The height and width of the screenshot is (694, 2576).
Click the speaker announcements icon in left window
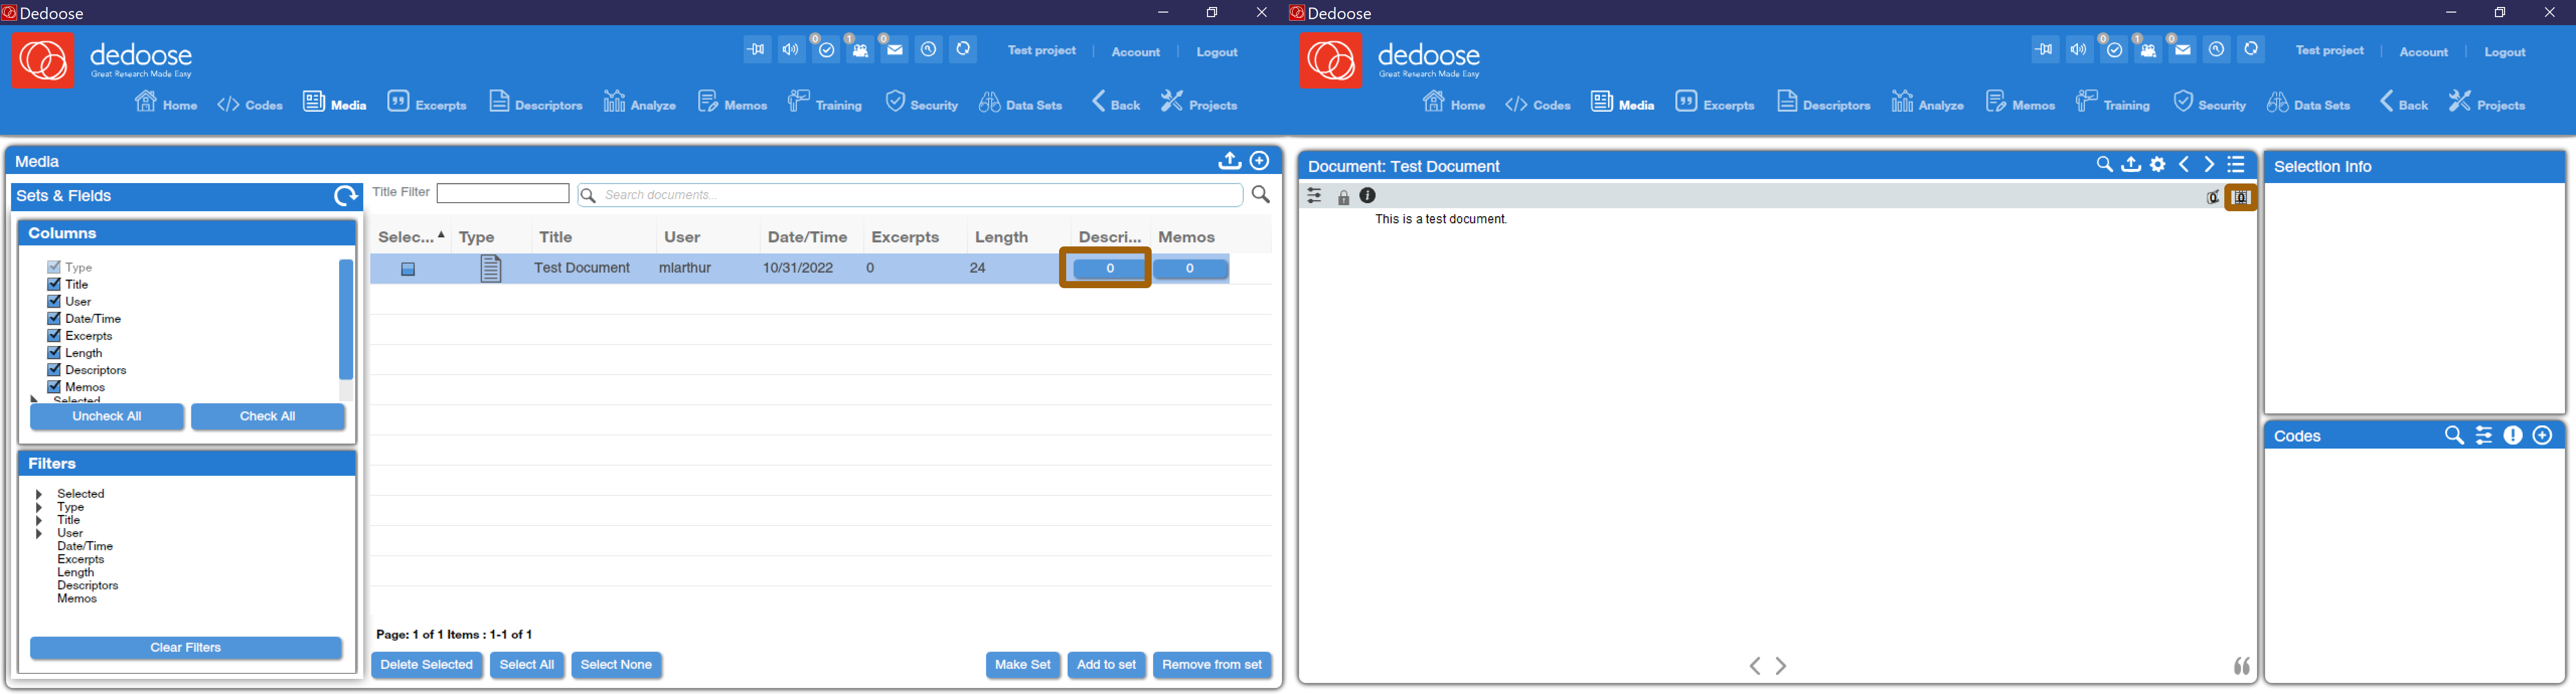click(791, 49)
